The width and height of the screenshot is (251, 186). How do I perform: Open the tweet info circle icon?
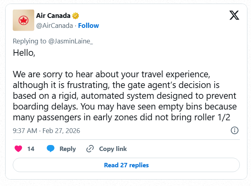click(235, 130)
